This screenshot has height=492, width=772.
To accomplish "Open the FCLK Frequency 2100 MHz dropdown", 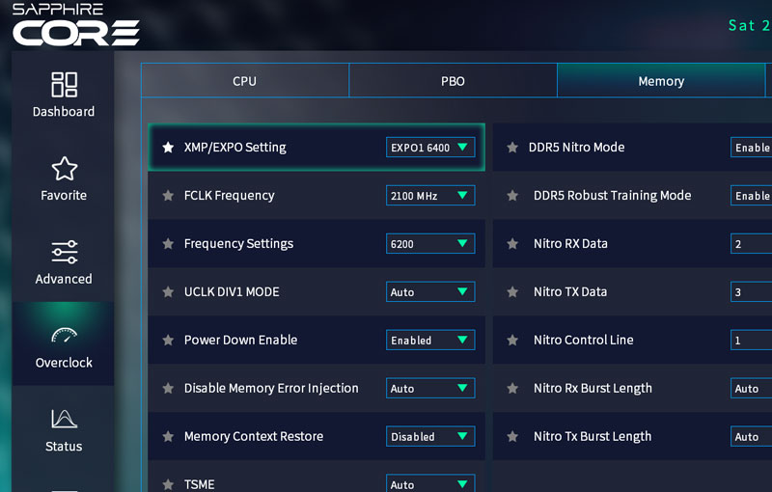I will click(x=430, y=196).
